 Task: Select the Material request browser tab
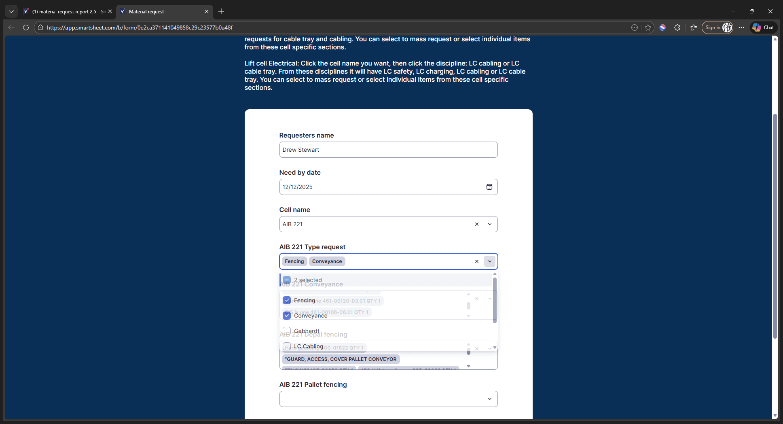[x=164, y=11]
